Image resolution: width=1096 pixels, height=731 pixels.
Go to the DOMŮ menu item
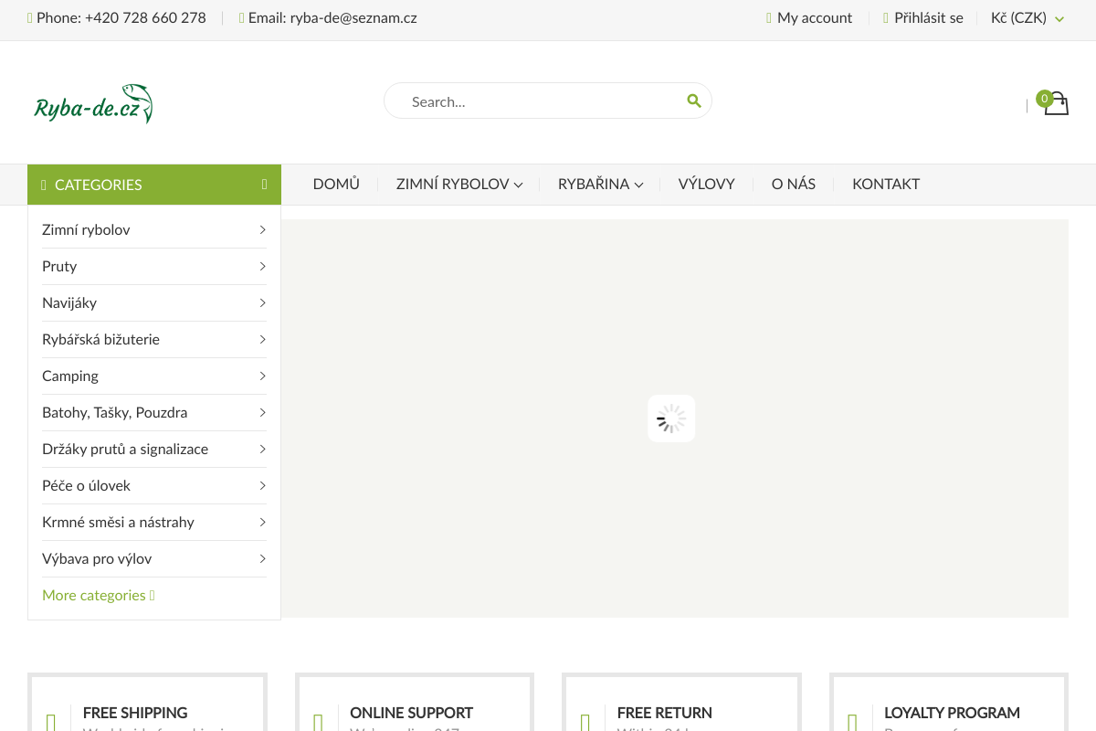(x=336, y=185)
